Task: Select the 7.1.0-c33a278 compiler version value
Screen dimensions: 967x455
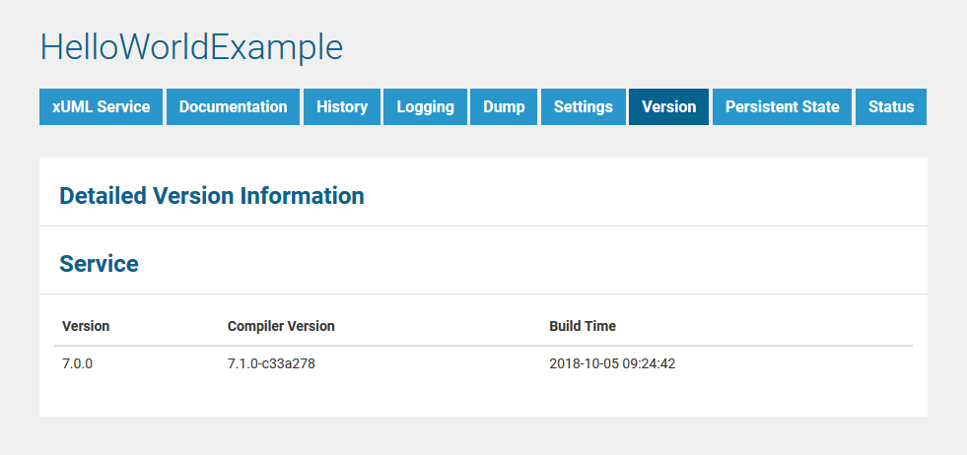Action: (271, 363)
